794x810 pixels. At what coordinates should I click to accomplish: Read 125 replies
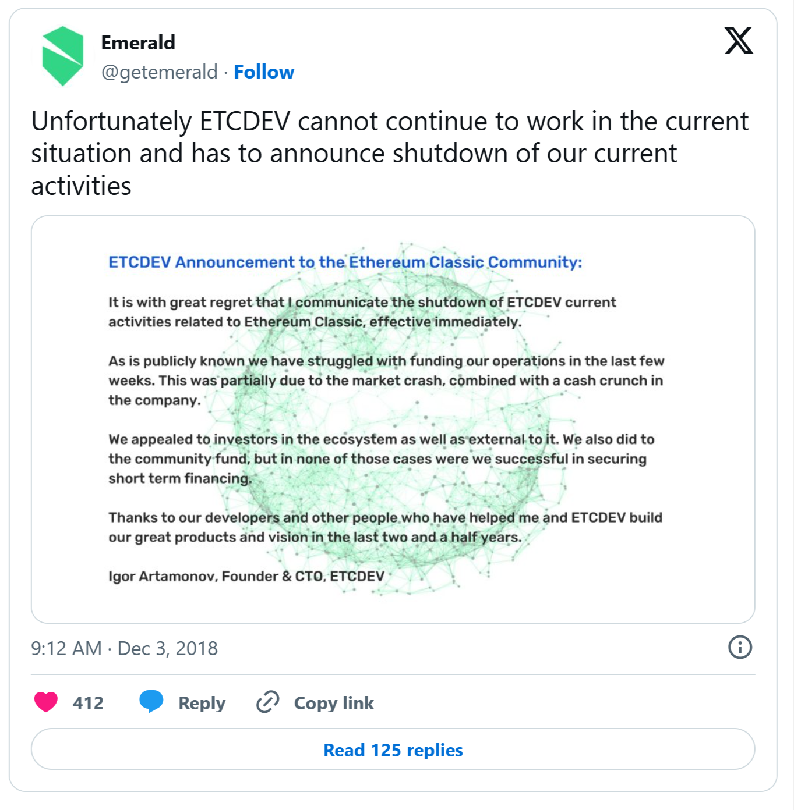[x=393, y=749]
